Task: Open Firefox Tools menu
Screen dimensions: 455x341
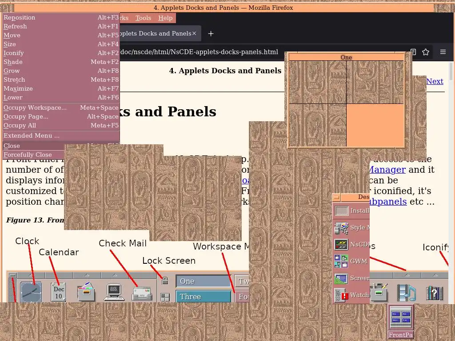Action: pyautogui.click(x=144, y=18)
